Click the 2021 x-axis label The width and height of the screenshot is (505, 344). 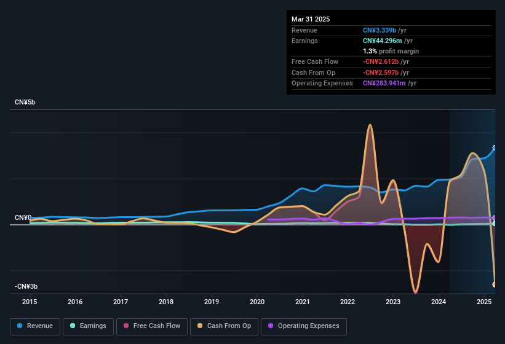click(303, 302)
